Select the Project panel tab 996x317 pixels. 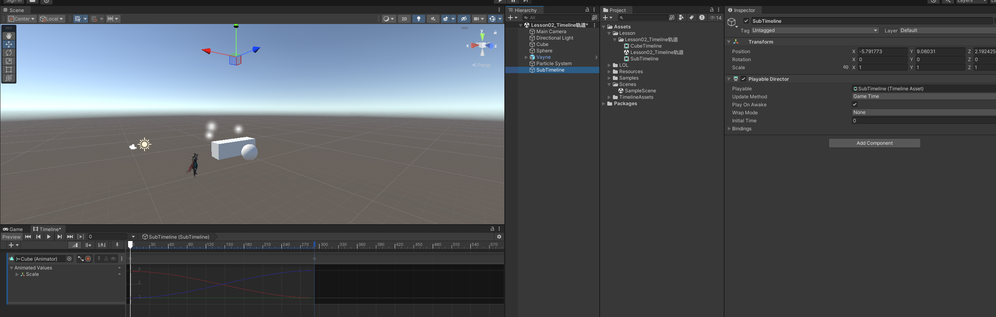[614, 10]
